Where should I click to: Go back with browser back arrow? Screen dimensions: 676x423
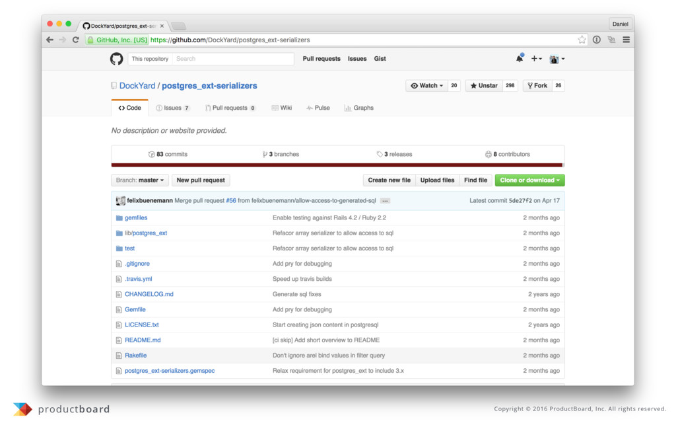click(x=50, y=40)
